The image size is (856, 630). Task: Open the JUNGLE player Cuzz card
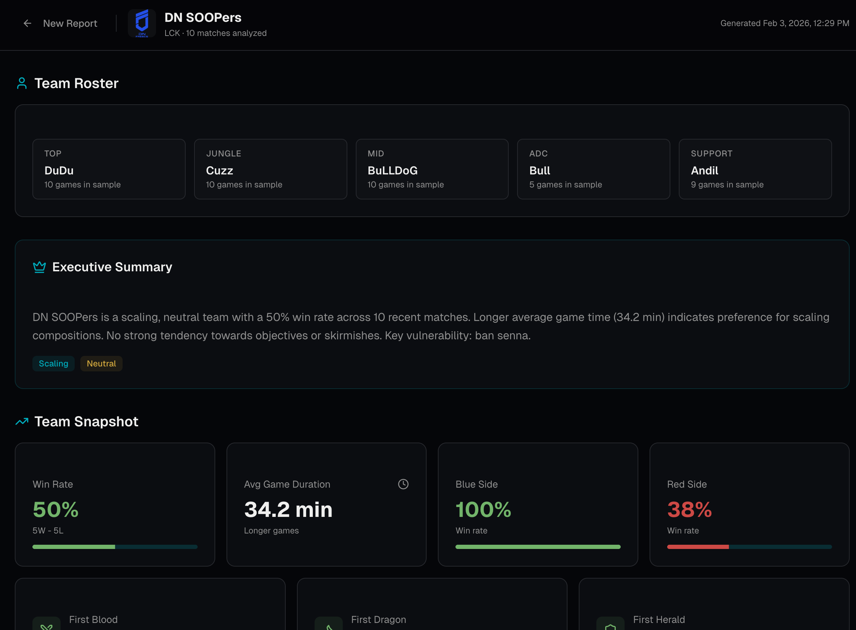point(270,169)
